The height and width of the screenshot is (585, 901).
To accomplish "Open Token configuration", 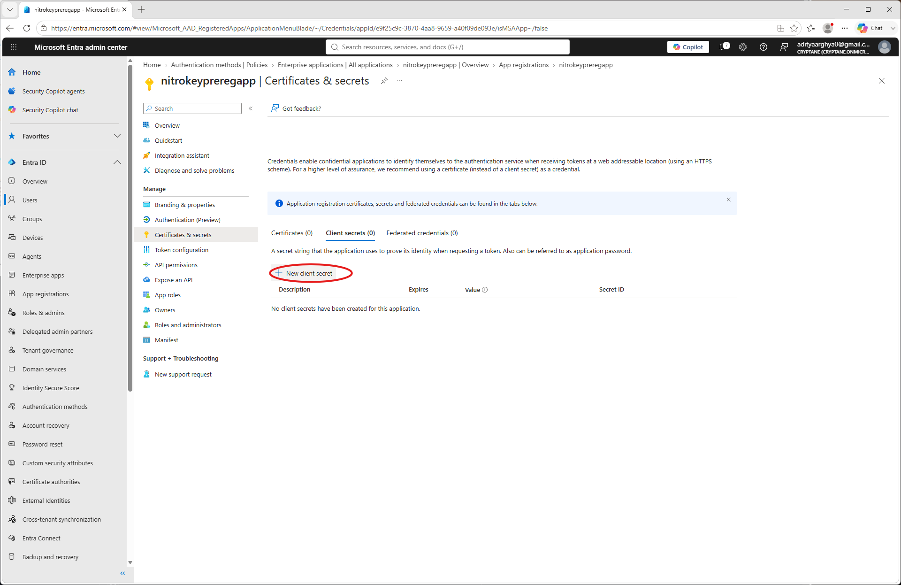I will pos(182,250).
